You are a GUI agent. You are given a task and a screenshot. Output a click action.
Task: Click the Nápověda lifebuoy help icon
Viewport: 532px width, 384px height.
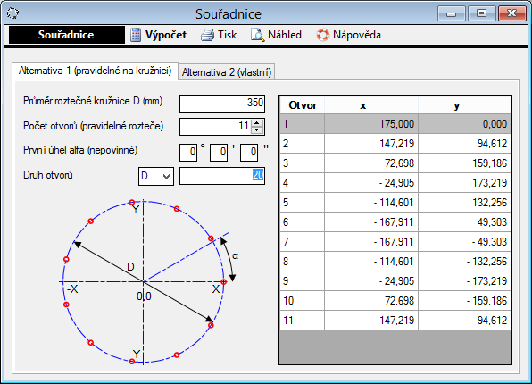click(x=322, y=35)
